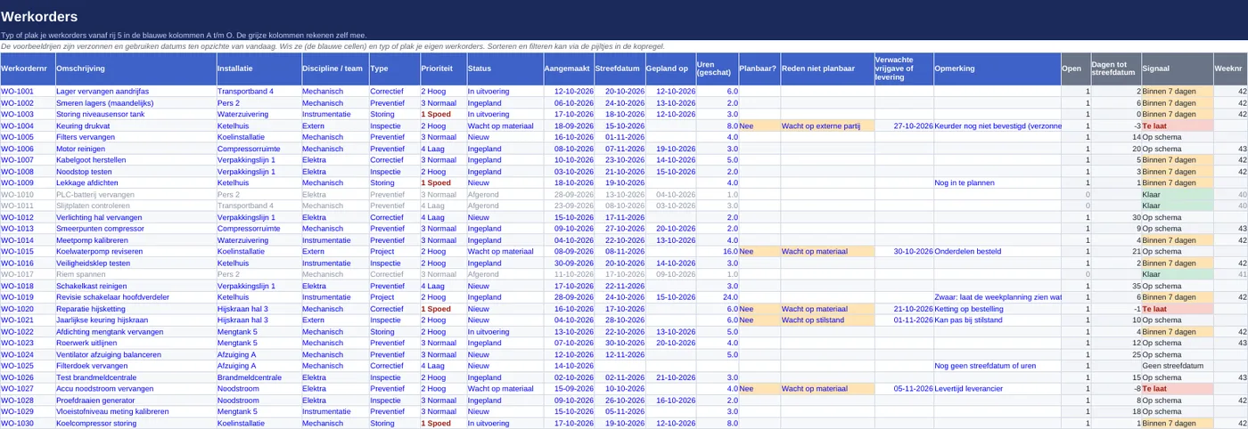Click the 1 Spoed priority in row WO-1030
The width and height of the screenshot is (1248, 429).
(x=442, y=424)
